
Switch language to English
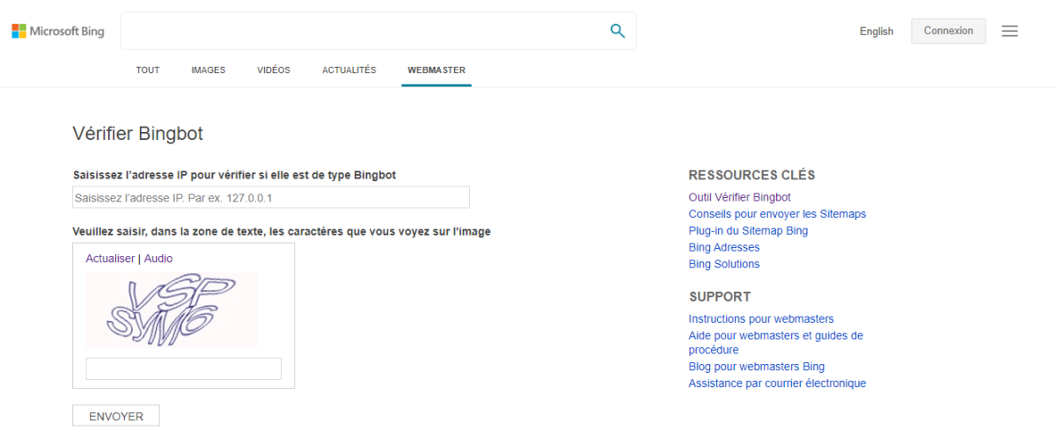click(x=876, y=32)
